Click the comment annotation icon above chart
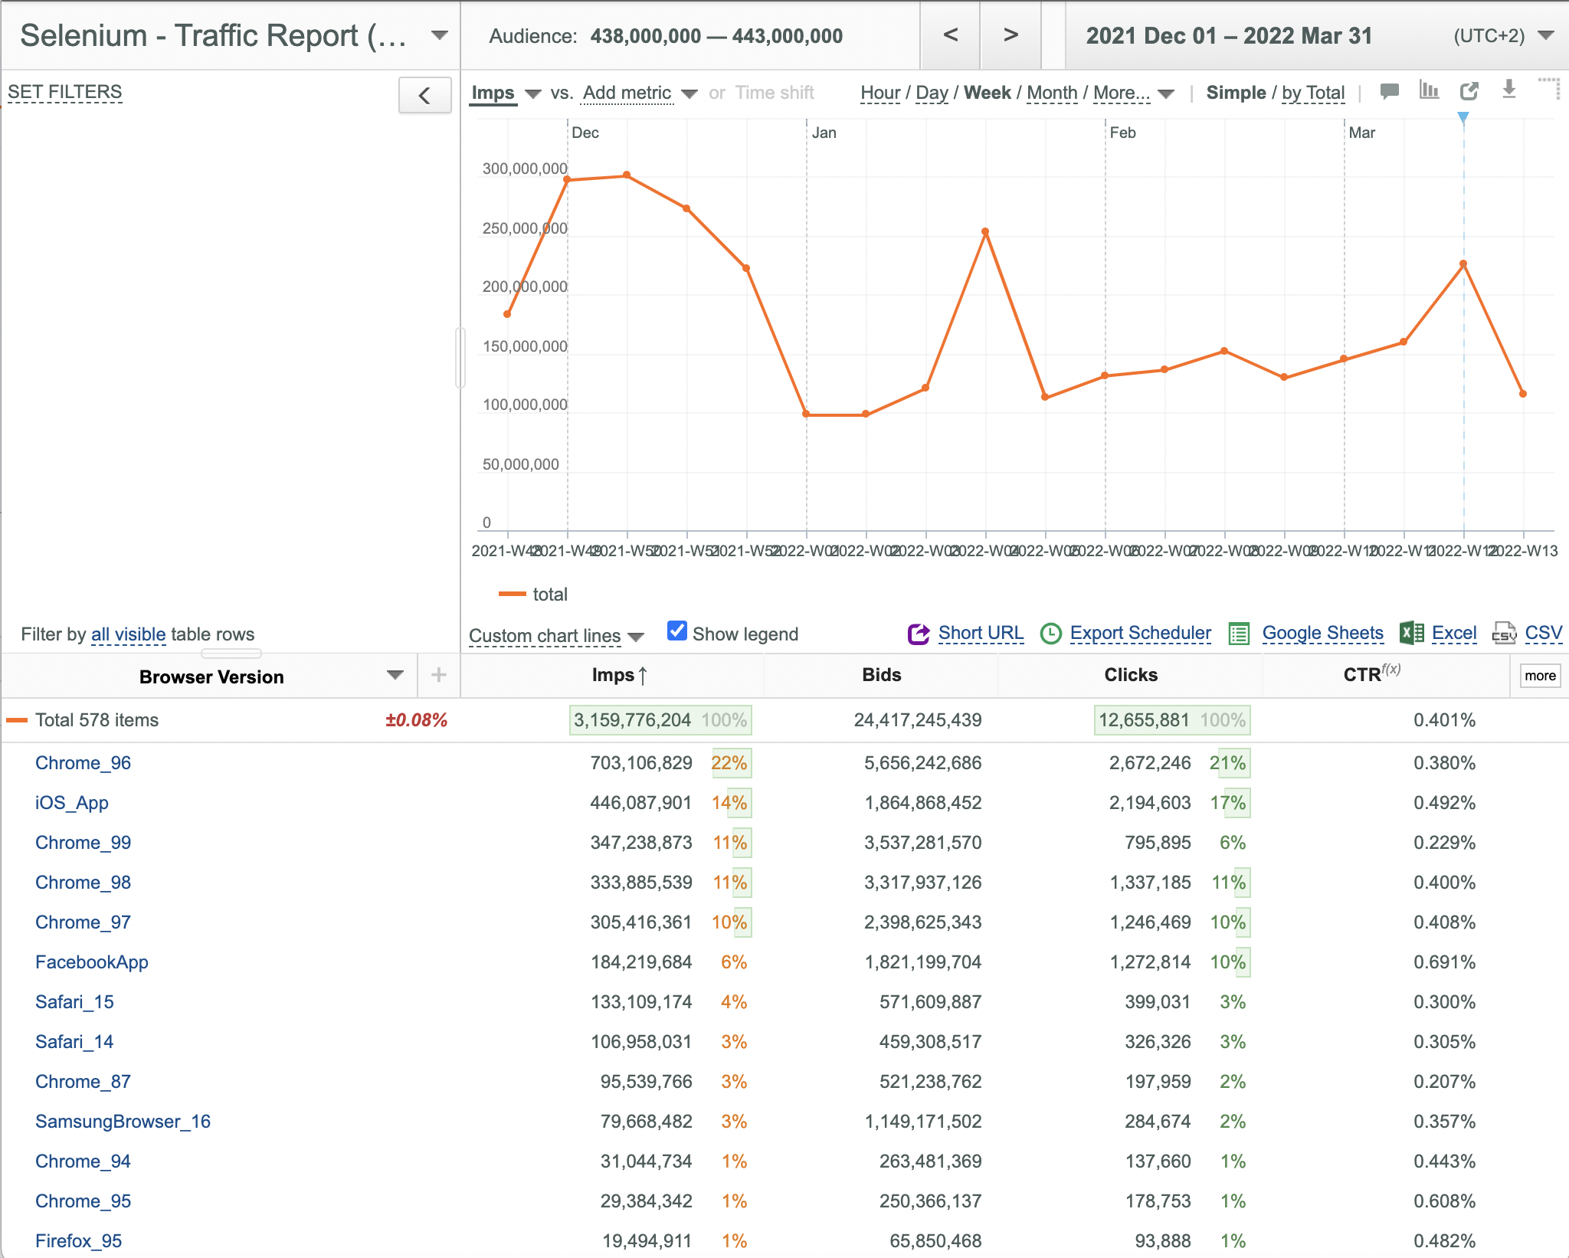The width and height of the screenshot is (1569, 1258). (x=1389, y=91)
